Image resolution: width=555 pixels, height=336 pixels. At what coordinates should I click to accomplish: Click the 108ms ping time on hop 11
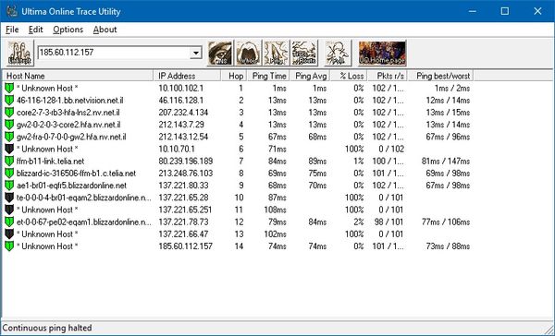point(275,210)
